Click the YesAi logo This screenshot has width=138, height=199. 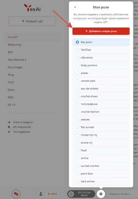(x=32, y=8)
